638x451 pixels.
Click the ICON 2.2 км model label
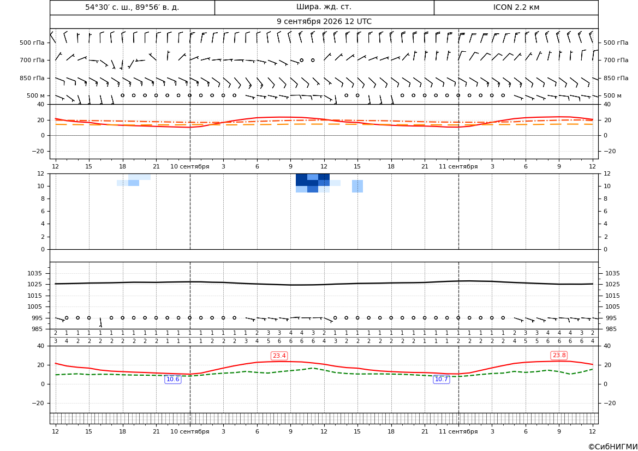point(516,7)
